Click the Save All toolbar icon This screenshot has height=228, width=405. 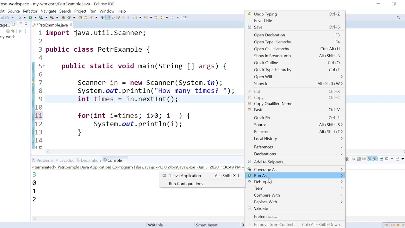7,18
